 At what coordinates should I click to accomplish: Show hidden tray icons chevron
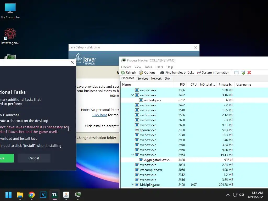point(228,195)
